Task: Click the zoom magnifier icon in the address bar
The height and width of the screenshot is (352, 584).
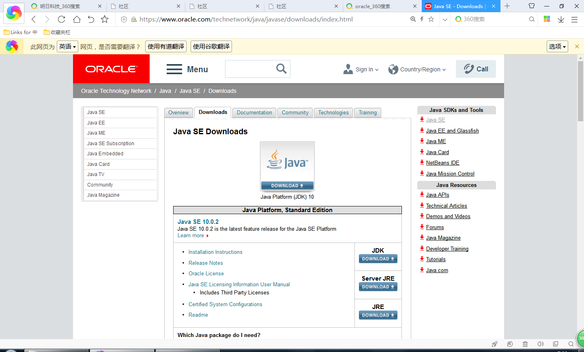Action: pyautogui.click(x=413, y=19)
